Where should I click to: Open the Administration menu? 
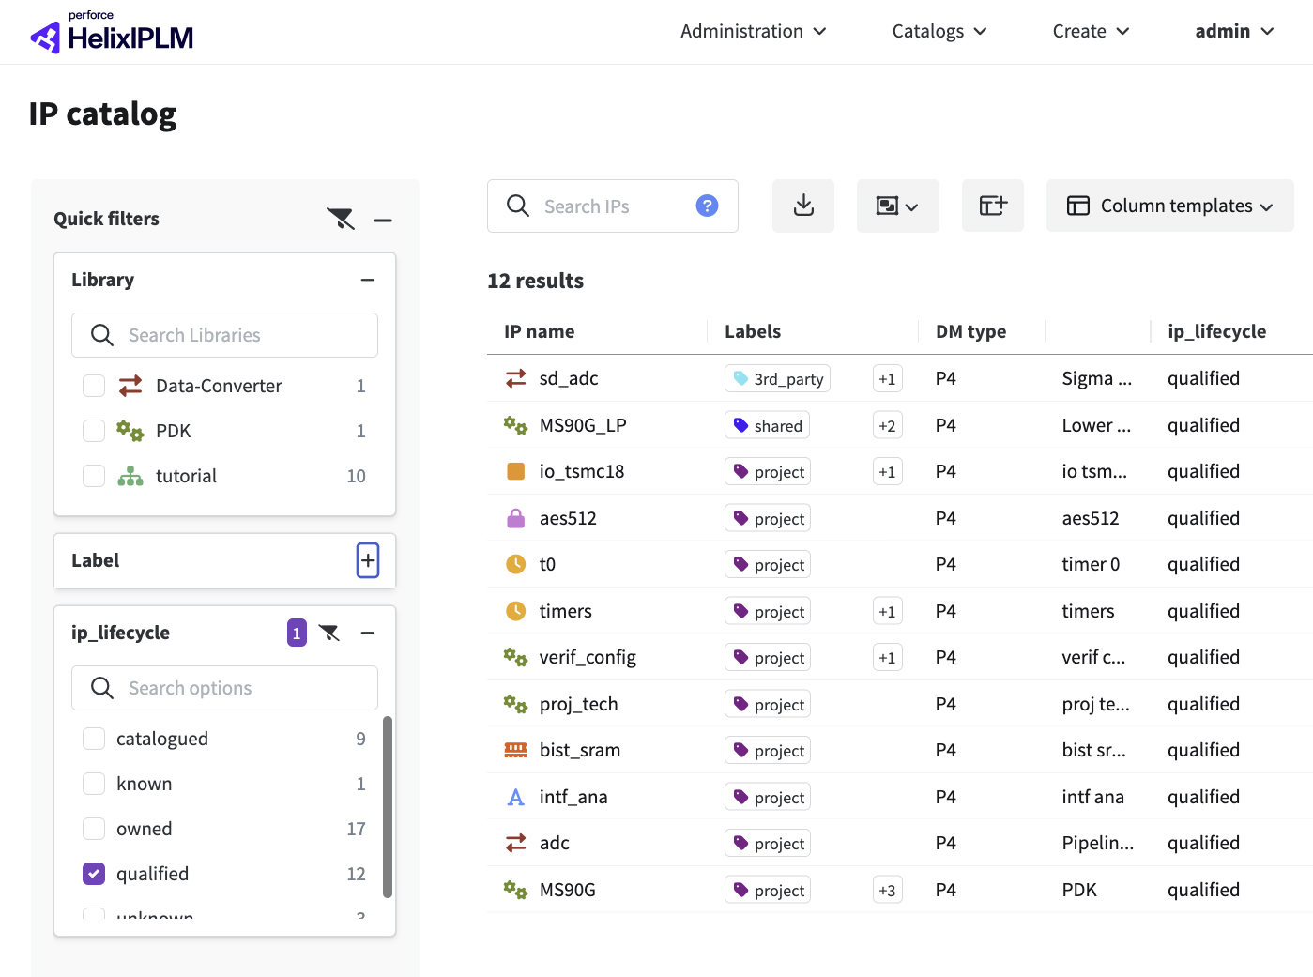coord(753,31)
